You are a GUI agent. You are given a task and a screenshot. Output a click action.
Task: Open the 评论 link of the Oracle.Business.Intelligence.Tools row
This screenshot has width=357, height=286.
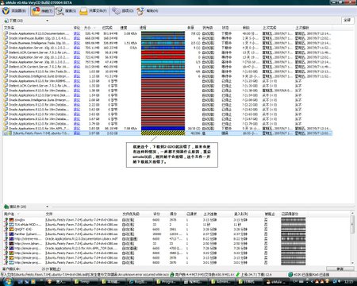77,43
